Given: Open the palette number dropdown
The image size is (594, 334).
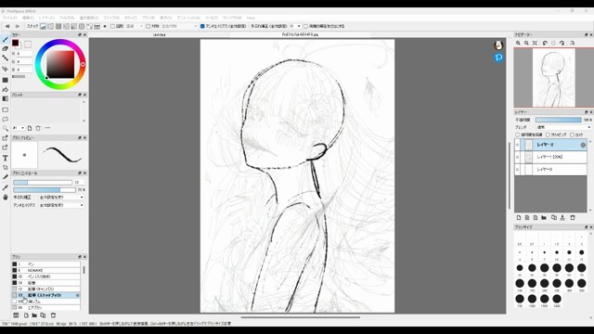Looking at the screenshot, I should click(x=19, y=128).
